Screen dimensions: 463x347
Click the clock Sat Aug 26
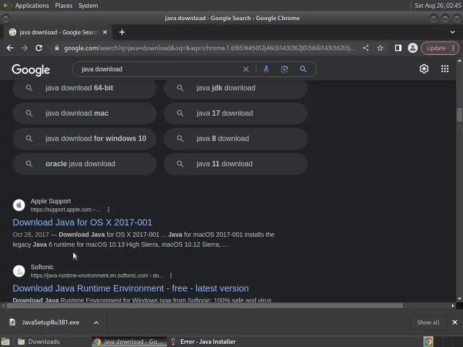[438, 5]
